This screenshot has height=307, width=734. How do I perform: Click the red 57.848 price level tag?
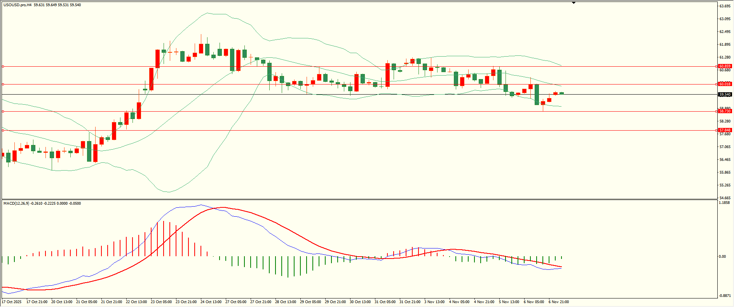pyautogui.click(x=725, y=130)
